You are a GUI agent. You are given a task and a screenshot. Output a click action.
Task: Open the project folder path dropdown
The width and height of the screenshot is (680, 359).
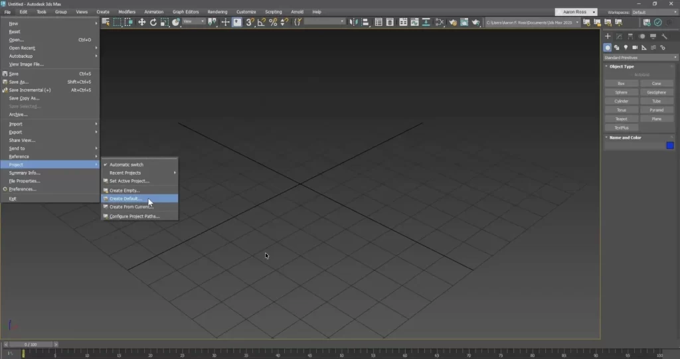pyautogui.click(x=532, y=23)
